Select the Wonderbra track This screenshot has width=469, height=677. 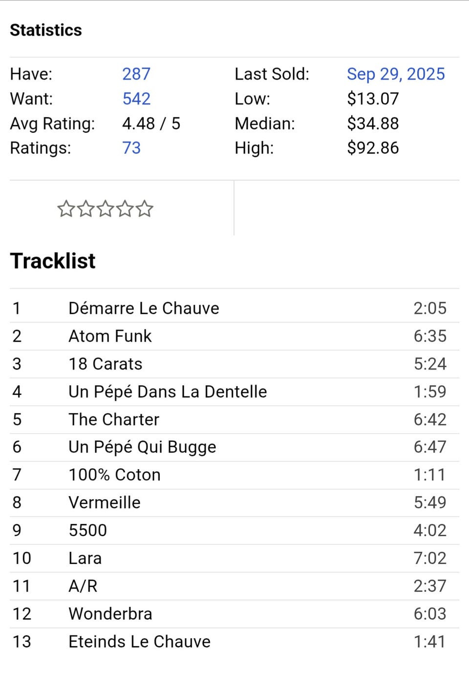pos(110,614)
